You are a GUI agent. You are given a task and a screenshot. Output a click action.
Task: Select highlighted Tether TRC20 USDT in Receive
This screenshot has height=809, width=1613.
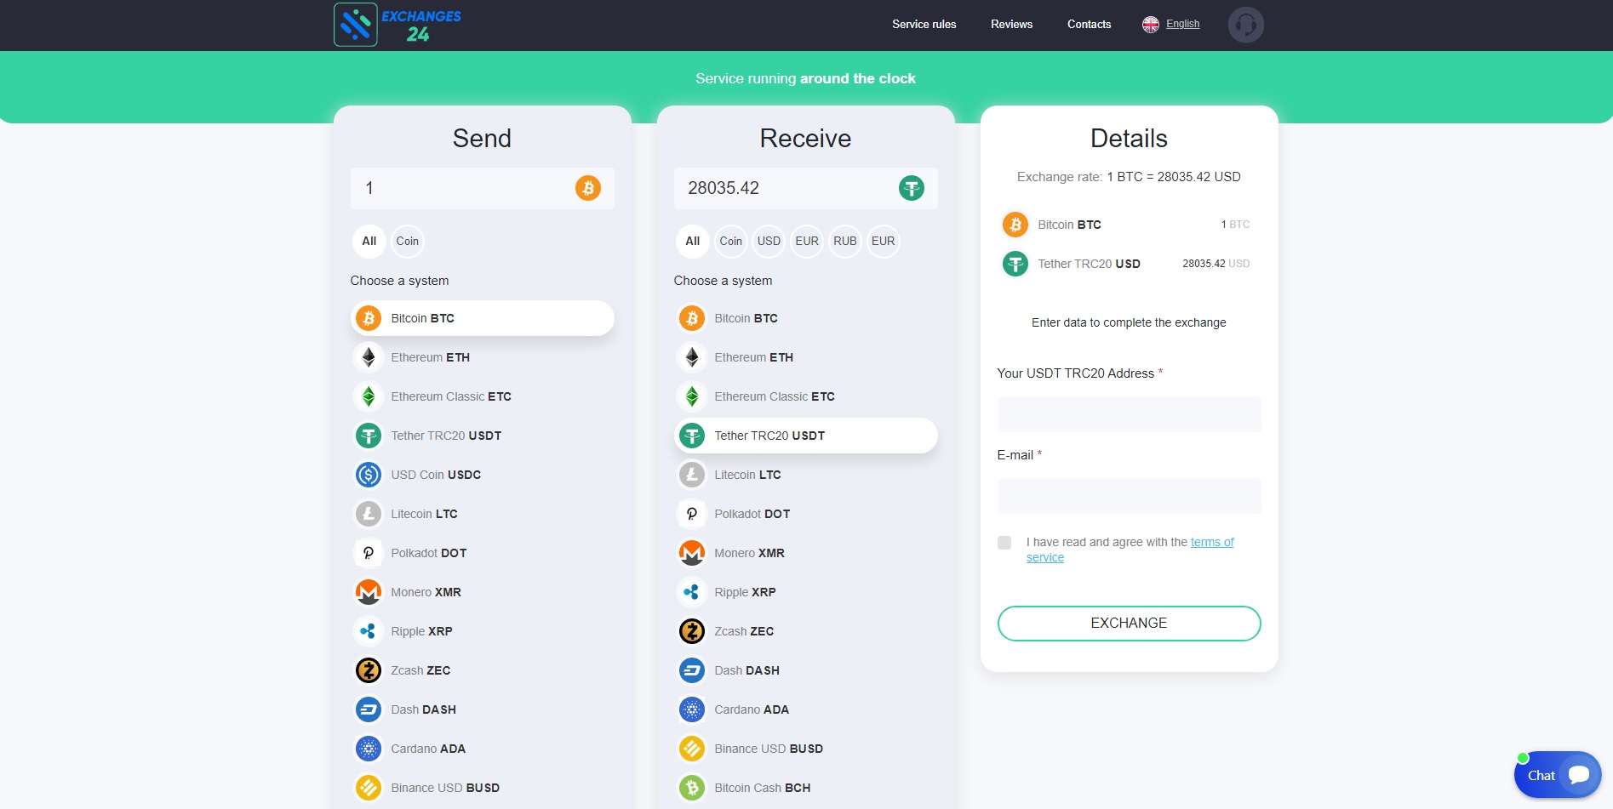pos(805,436)
